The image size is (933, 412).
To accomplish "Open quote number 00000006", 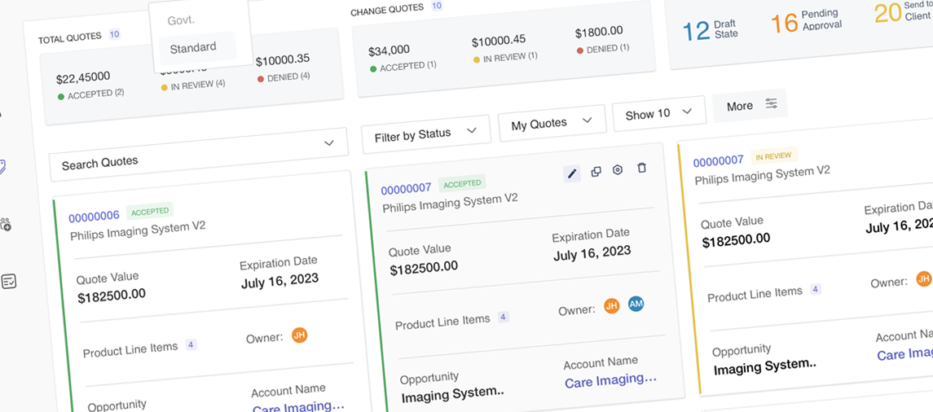I will pyautogui.click(x=94, y=217).
